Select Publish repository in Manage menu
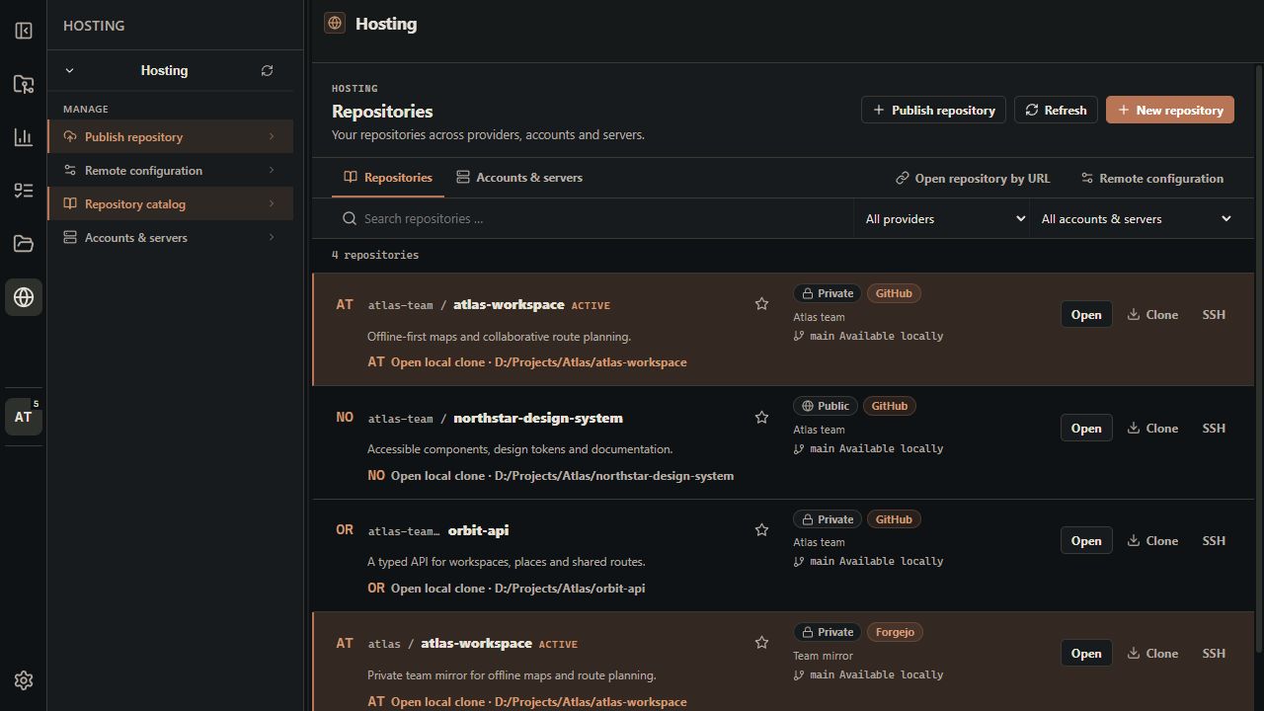This screenshot has height=711, width=1264. click(170, 137)
